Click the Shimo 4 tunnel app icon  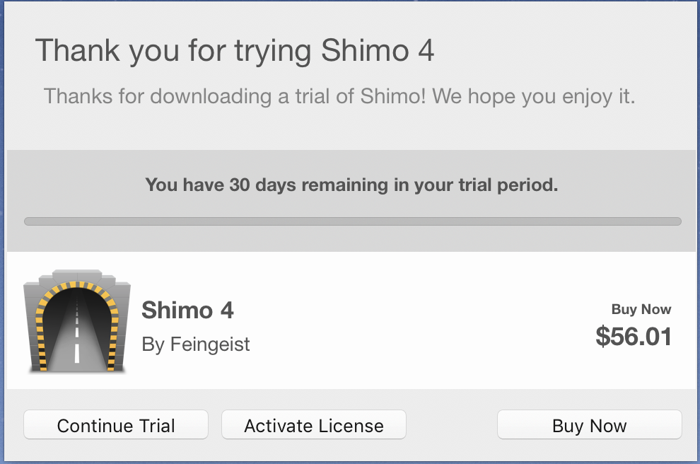coord(77,320)
